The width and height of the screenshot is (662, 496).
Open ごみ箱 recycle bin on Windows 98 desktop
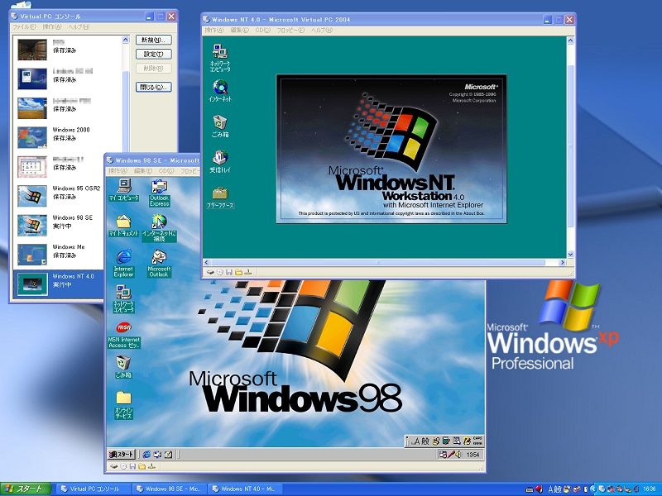(x=123, y=367)
